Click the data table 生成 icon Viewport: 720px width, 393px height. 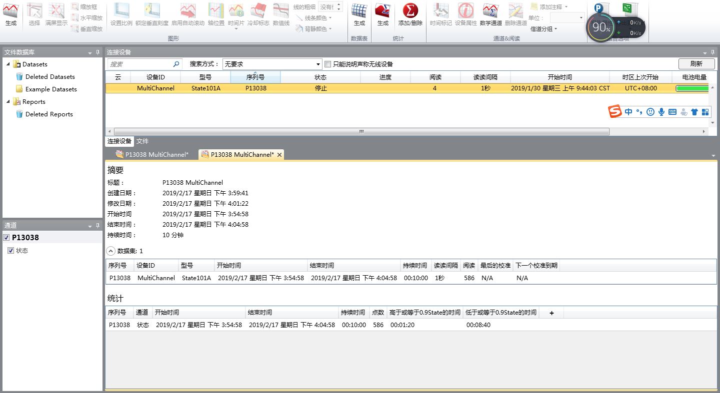coord(359,14)
